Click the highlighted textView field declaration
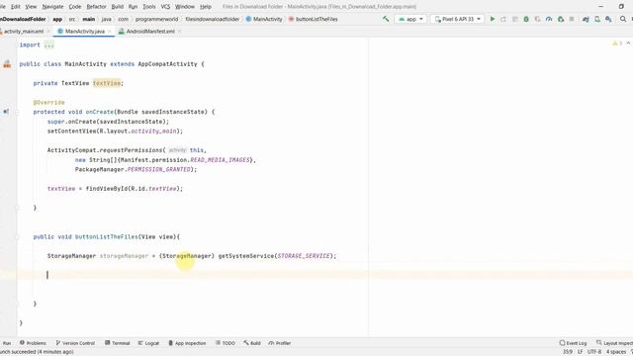The image size is (633, 356). pos(107,83)
